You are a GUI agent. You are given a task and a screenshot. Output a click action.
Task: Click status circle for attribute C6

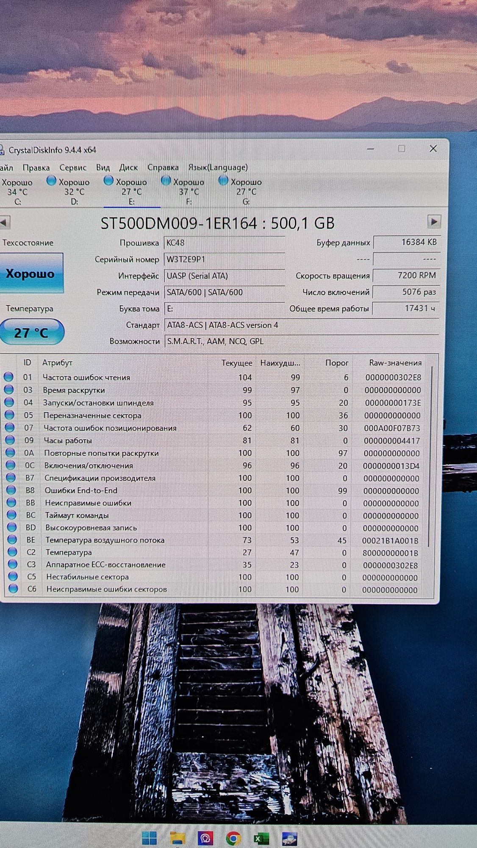coord(14,589)
